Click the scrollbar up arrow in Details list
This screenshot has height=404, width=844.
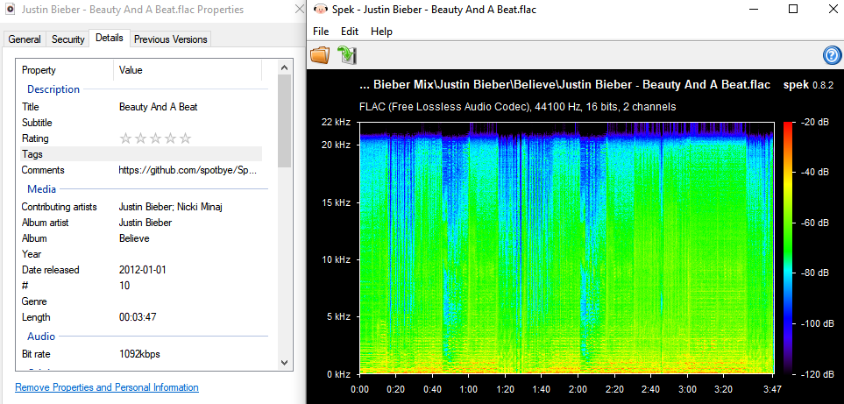tap(285, 67)
